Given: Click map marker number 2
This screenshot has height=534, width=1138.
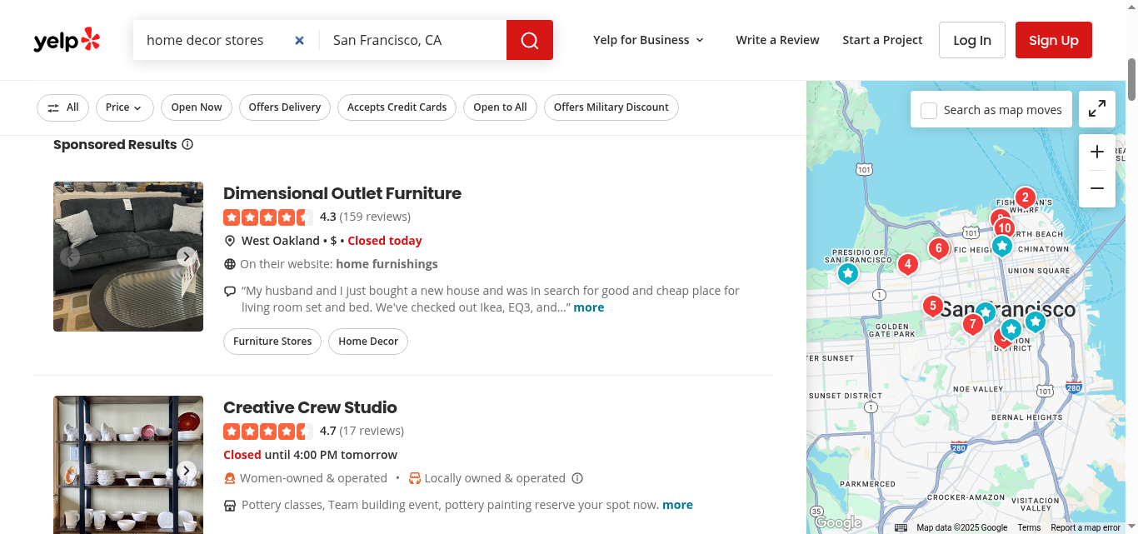Looking at the screenshot, I should 1025,198.
